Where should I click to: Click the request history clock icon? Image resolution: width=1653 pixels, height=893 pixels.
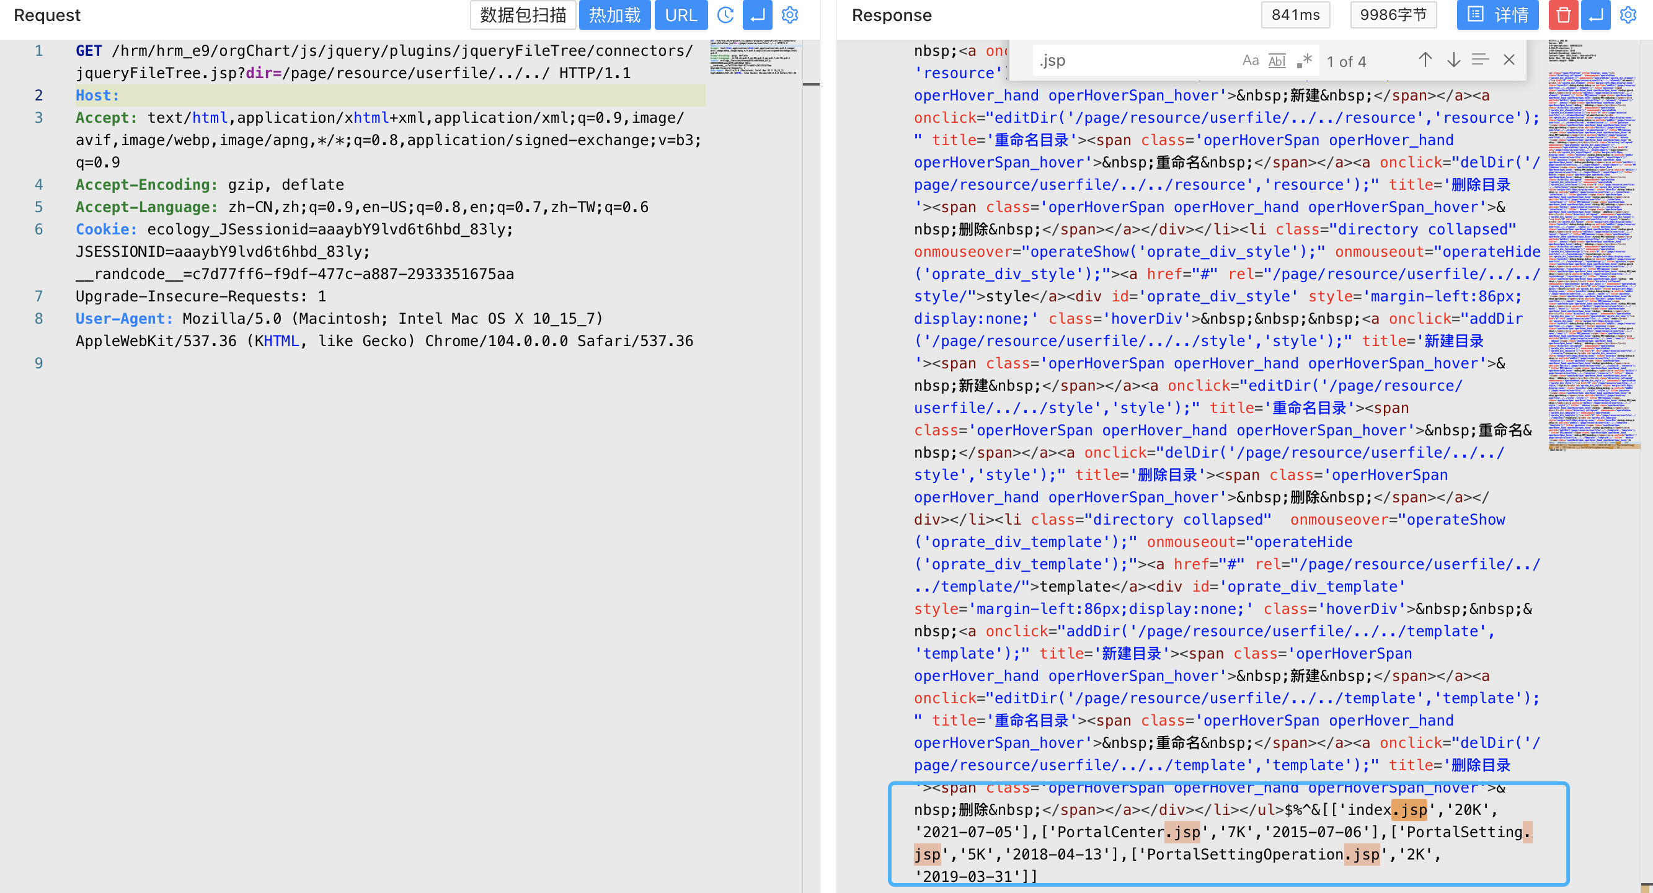(x=725, y=15)
